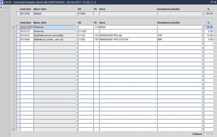217x137 pixels.
Task: Select the Nádobí account name field
Action: click(55, 14)
